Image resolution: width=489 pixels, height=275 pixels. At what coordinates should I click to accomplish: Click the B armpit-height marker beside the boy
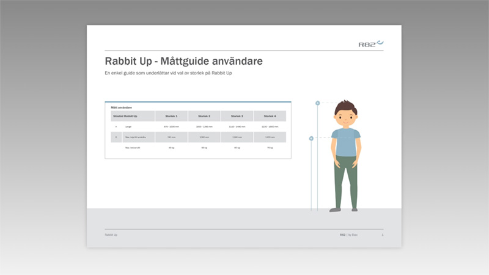pyautogui.click(x=311, y=138)
